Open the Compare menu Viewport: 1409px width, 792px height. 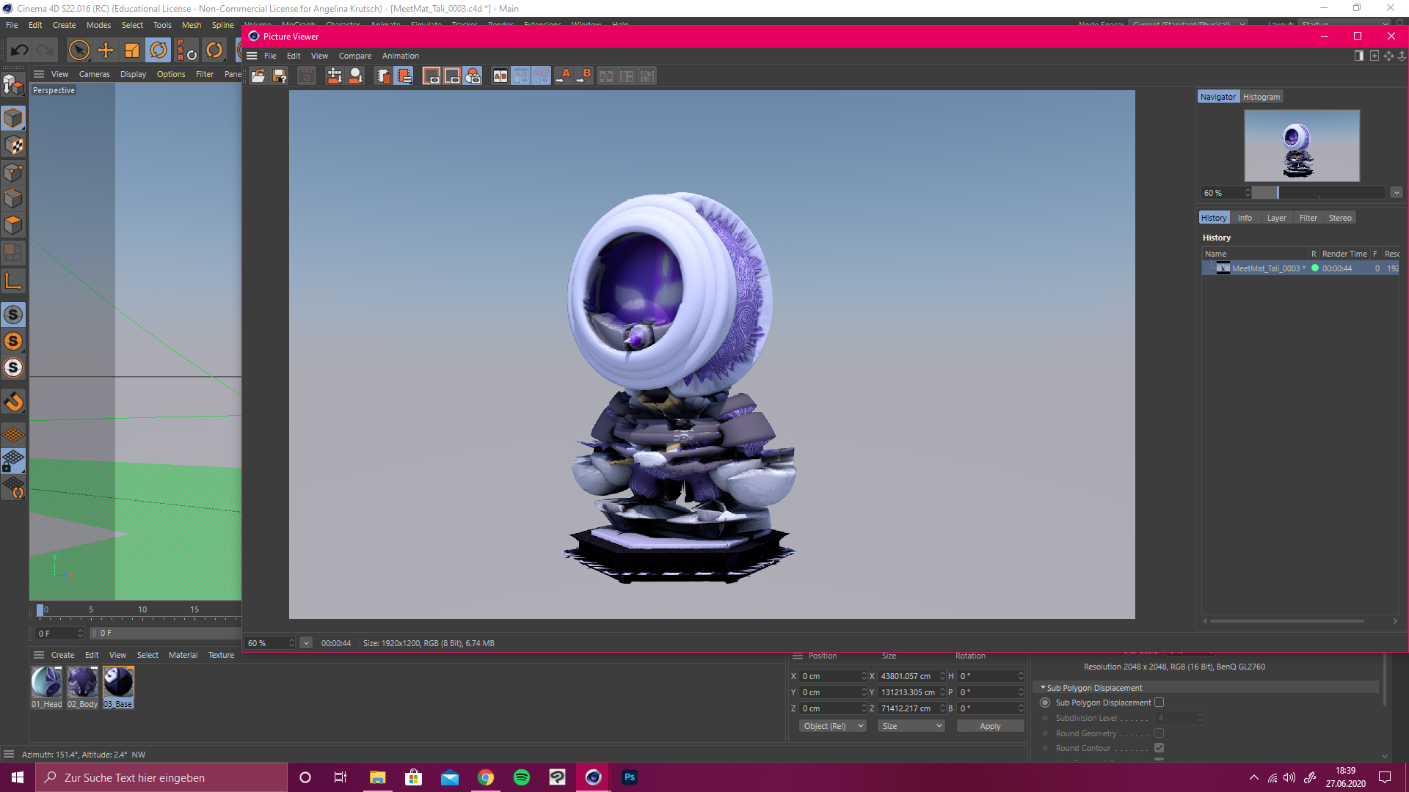click(x=354, y=56)
